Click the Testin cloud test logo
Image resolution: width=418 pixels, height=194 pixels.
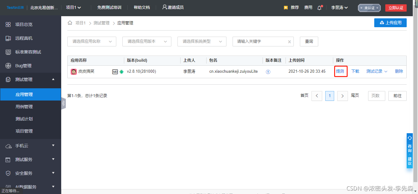pyautogui.click(x=15, y=8)
